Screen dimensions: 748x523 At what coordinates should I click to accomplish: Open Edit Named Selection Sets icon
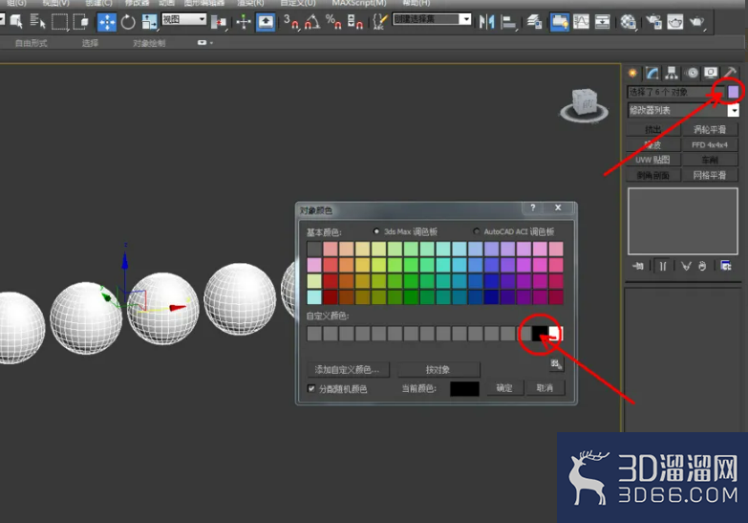(x=379, y=22)
